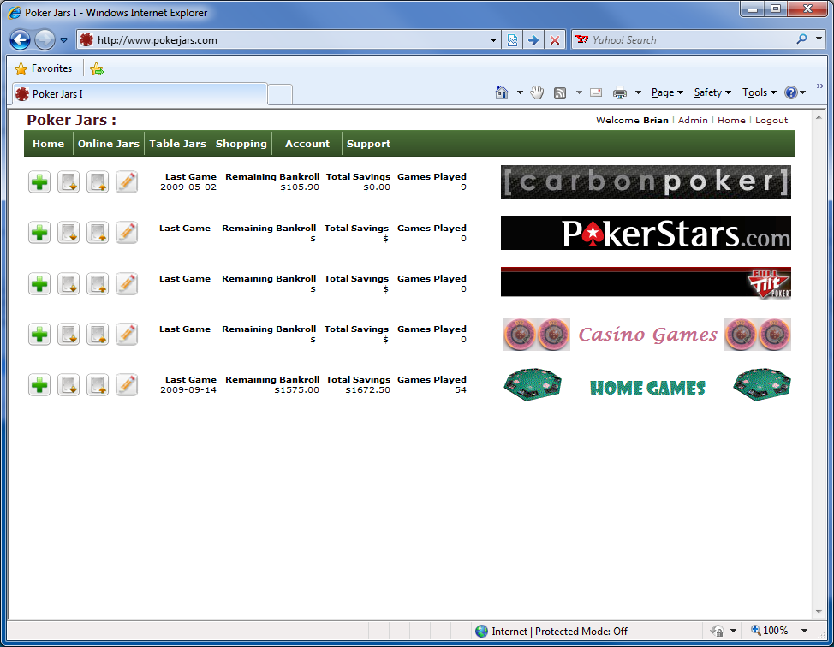Click the up-arrow jar icon in carbonpoker row
834x647 pixels.
(x=98, y=182)
